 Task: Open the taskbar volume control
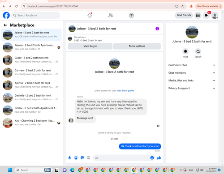click(202, 170)
